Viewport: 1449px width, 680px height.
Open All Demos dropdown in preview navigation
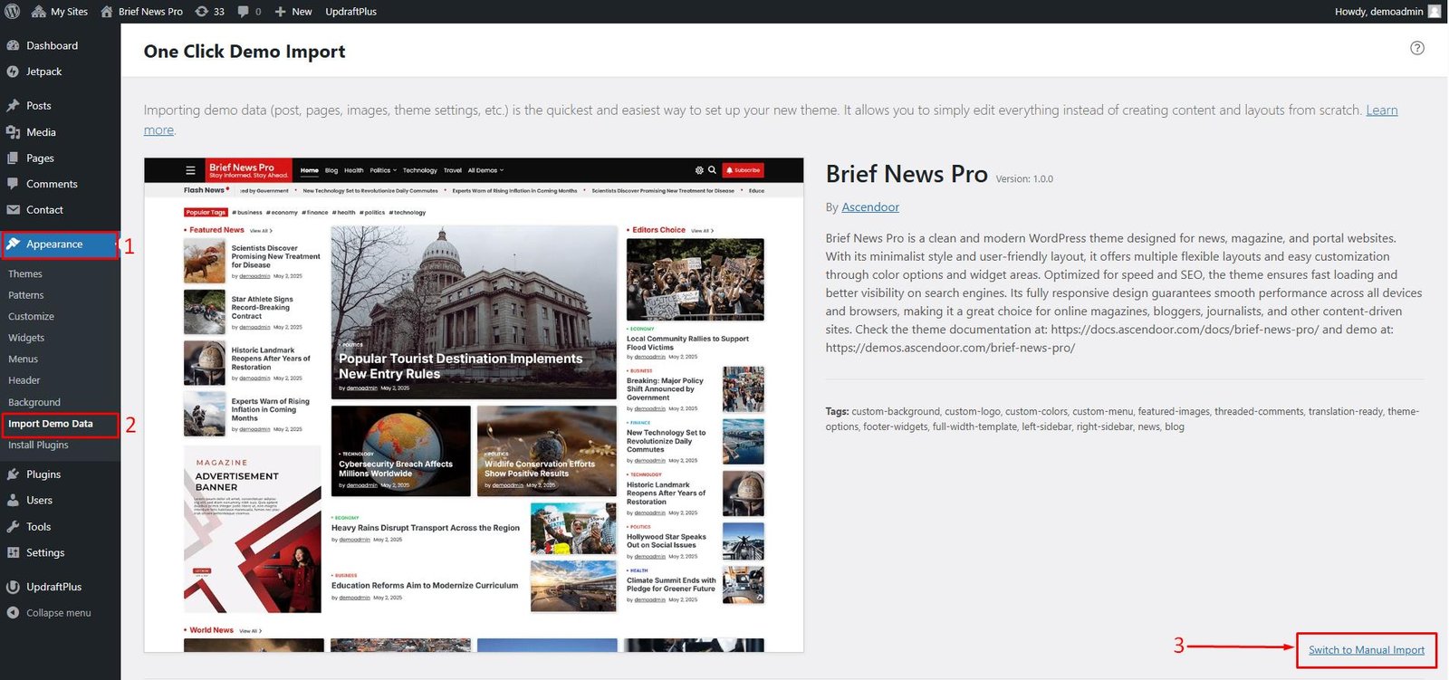tap(485, 170)
